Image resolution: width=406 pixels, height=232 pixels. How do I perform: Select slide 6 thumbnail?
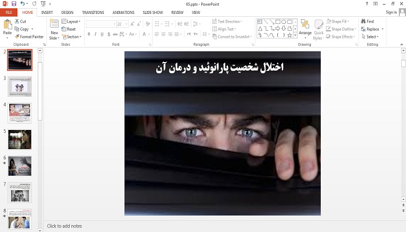[x=20, y=166]
